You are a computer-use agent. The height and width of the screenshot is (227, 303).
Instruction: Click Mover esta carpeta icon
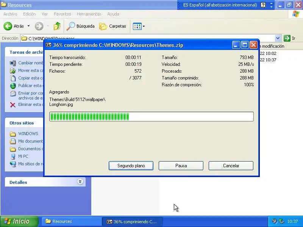13,71
